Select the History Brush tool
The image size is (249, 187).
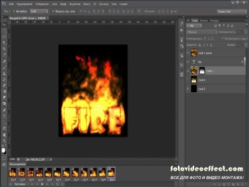point(4,79)
